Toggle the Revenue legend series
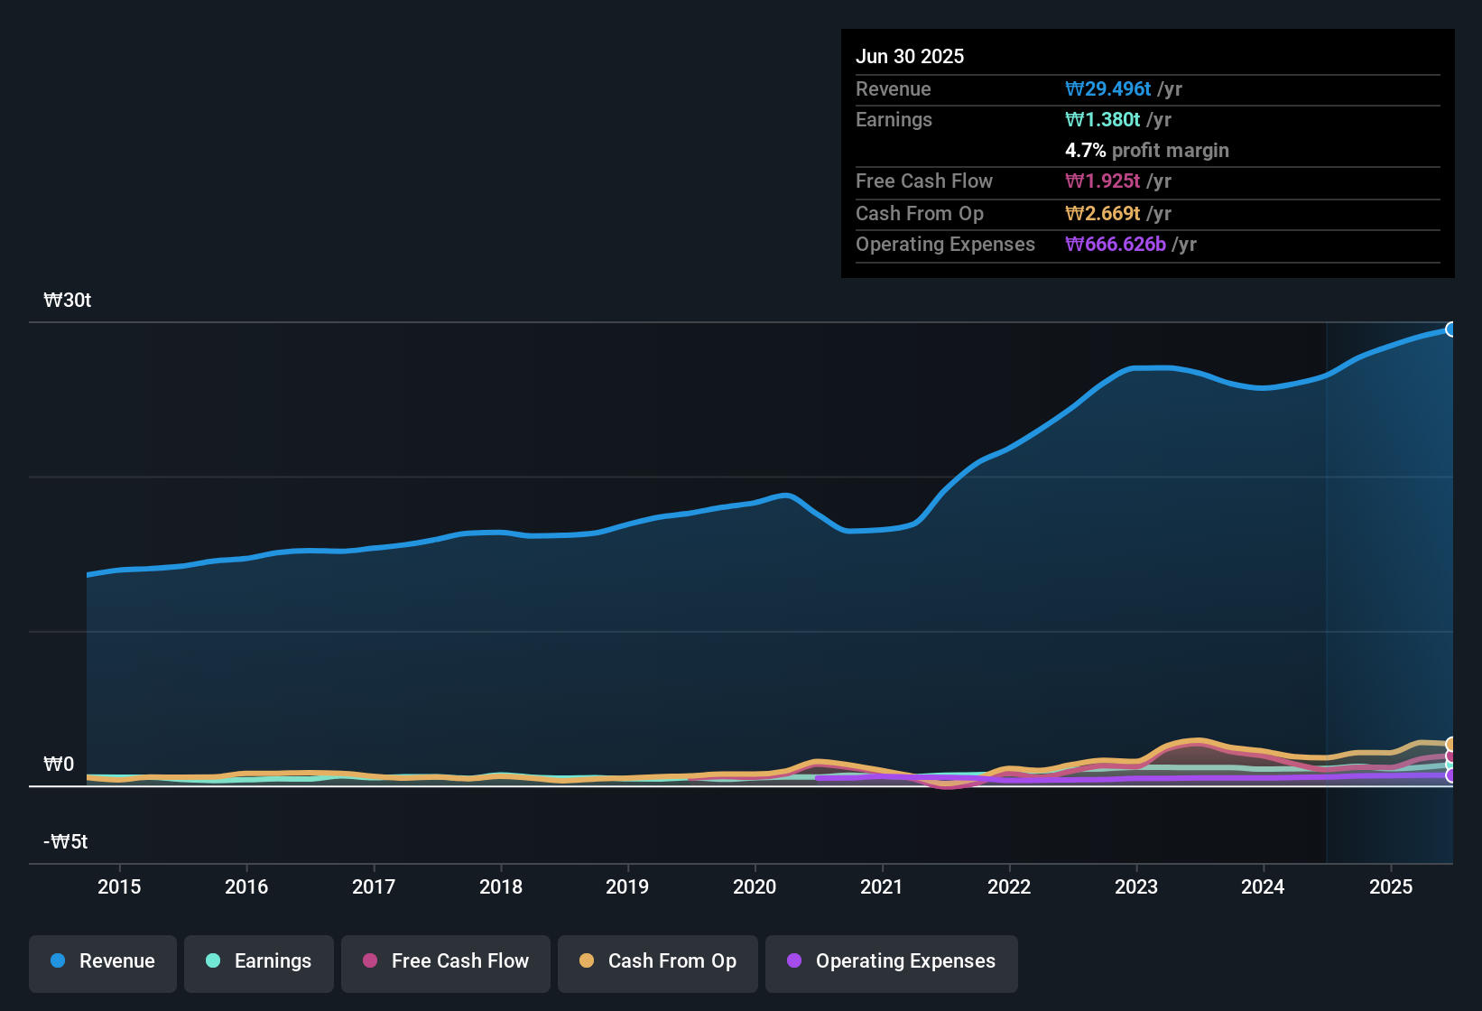 103,961
